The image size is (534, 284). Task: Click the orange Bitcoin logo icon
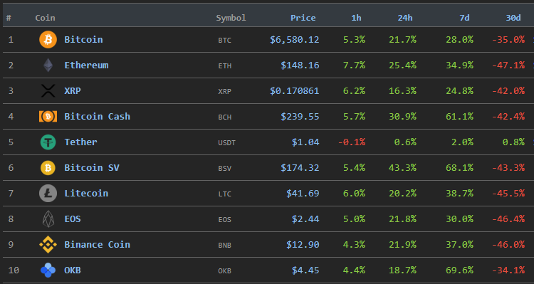click(x=48, y=39)
